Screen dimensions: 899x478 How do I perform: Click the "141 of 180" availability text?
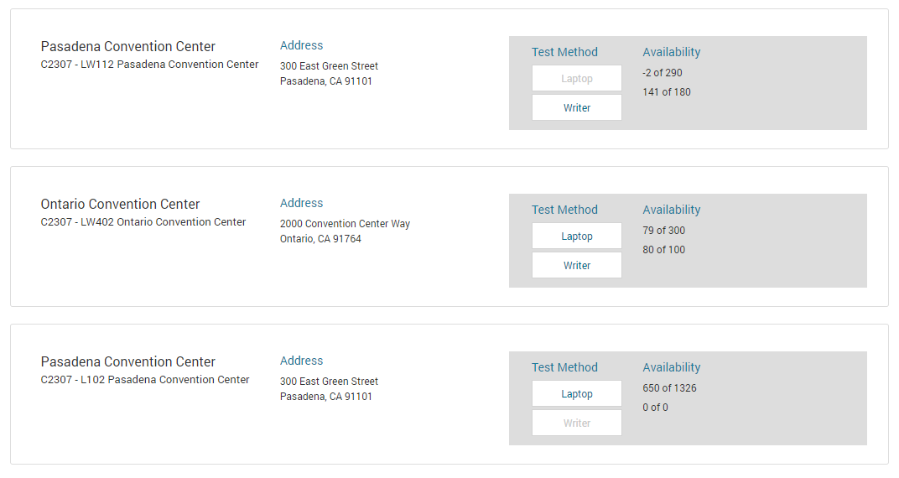pyautogui.click(x=667, y=92)
